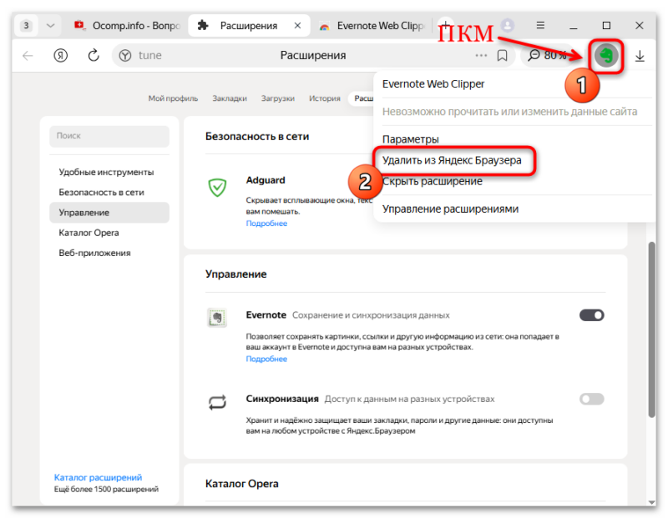
Task: Click the Adguard shield icon
Action: coord(217,188)
